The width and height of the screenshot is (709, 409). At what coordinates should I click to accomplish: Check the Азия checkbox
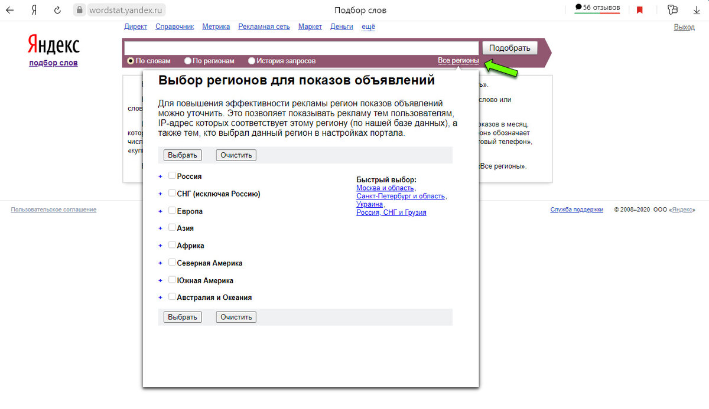[172, 227]
